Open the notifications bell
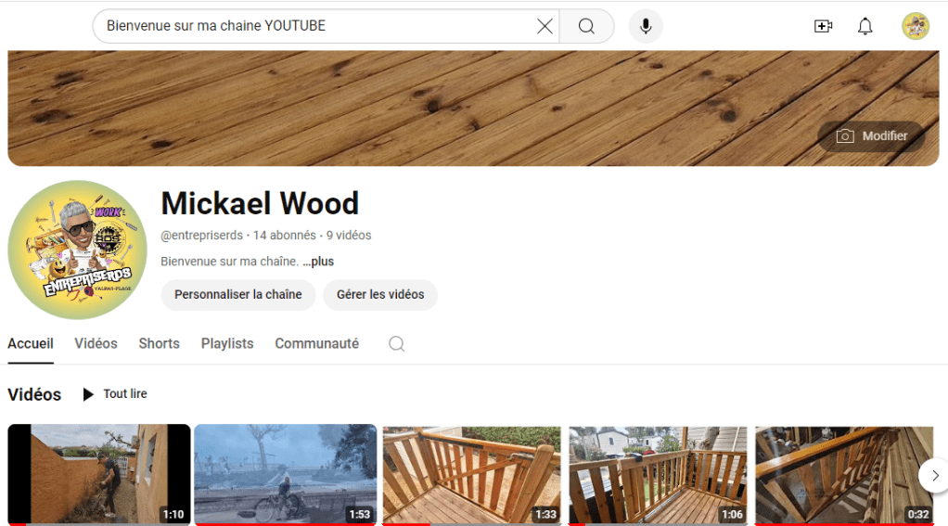Screen dimensions: 948x526 pos(865,26)
